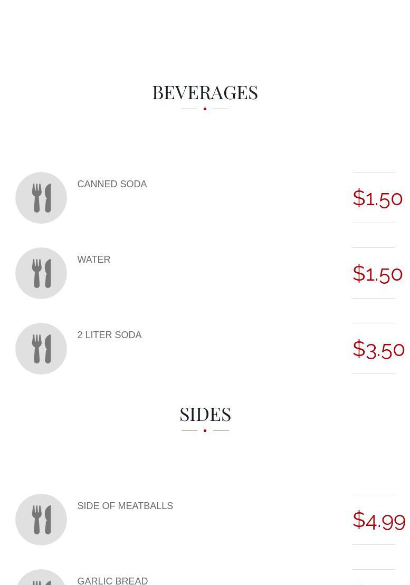Select the Garlic Bread item name
This screenshot has width=410, height=585.
[112, 581]
